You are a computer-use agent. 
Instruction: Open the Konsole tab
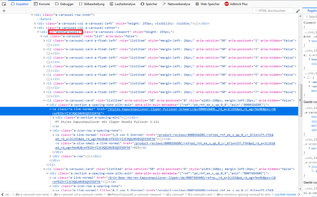[42, 4]
